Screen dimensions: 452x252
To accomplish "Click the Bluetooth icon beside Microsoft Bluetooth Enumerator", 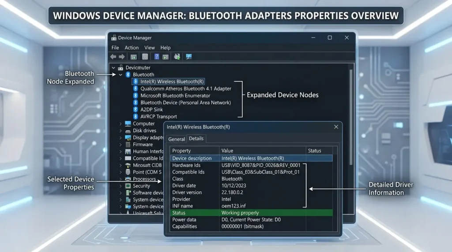I will click(x=136, y=96).
